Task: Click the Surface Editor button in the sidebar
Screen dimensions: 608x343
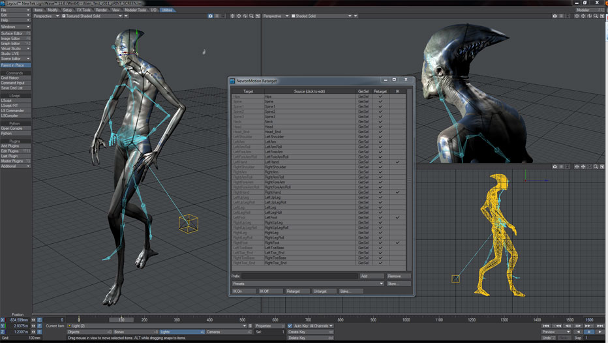Action: [x=15, y=33]
